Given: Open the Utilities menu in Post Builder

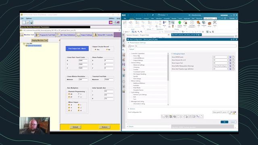Looking at the screenshot, I should 112,19.
